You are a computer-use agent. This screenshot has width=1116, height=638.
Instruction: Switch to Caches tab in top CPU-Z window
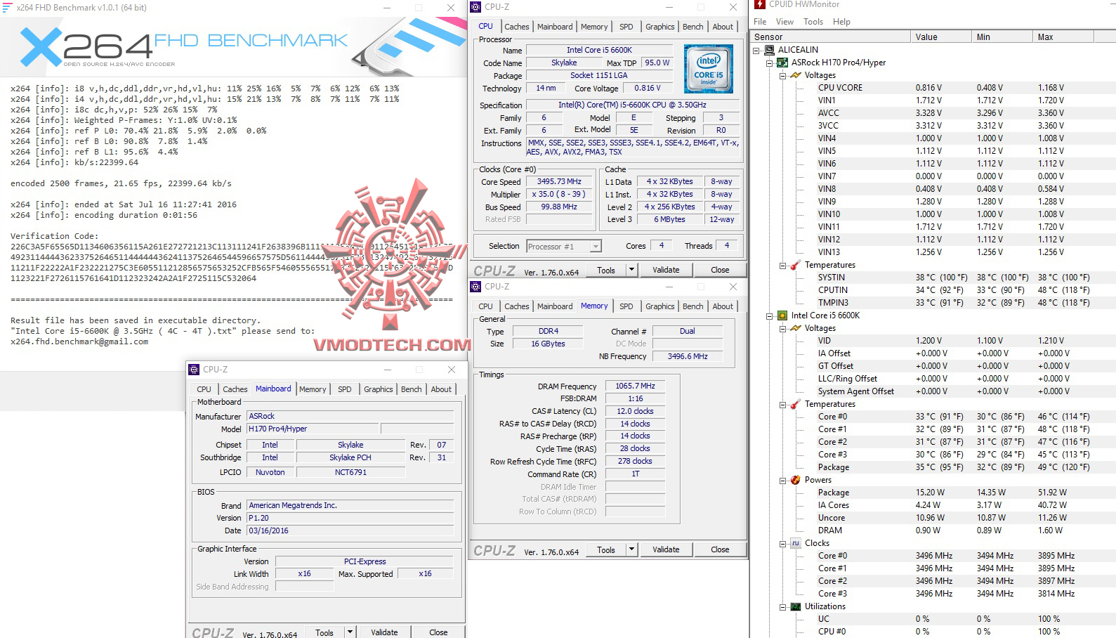pyautogui.click(x=517, y=27)
